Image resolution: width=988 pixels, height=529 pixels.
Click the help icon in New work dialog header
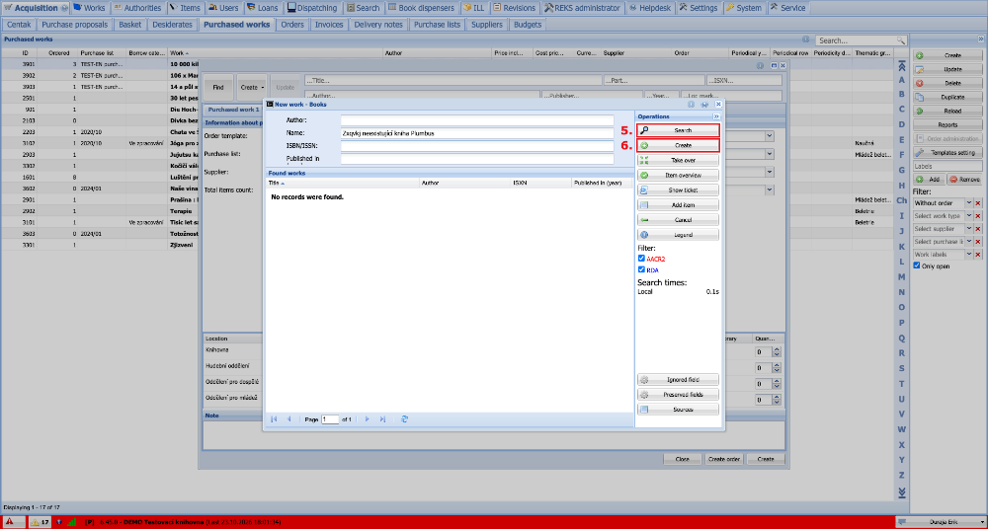click(692, 104)
